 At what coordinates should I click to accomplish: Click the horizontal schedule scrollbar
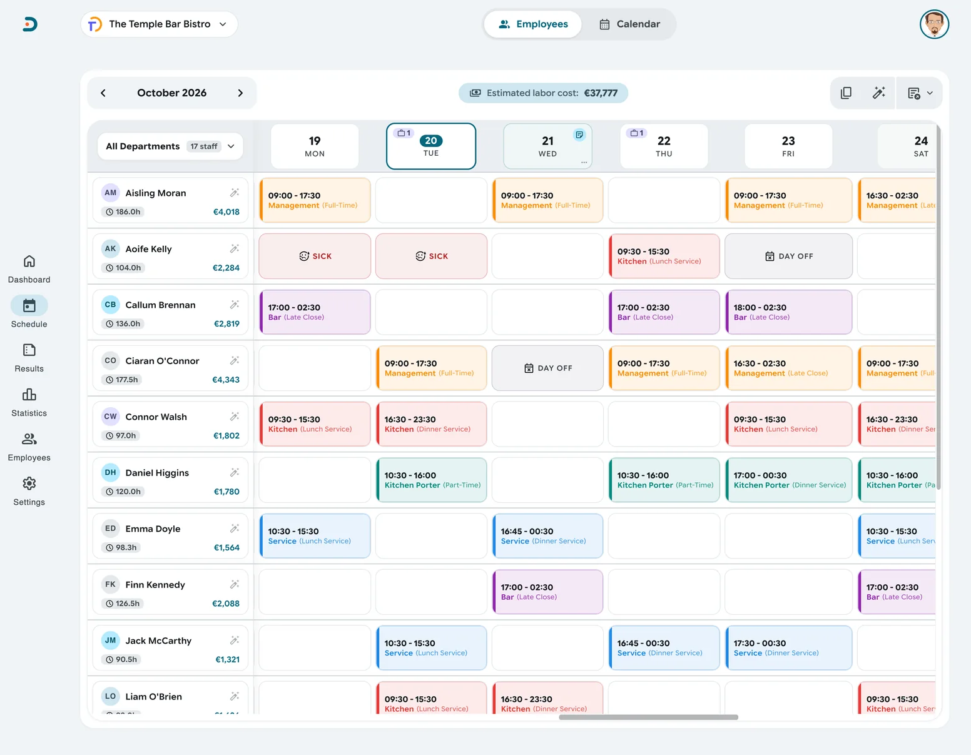[x=648, y=717]
